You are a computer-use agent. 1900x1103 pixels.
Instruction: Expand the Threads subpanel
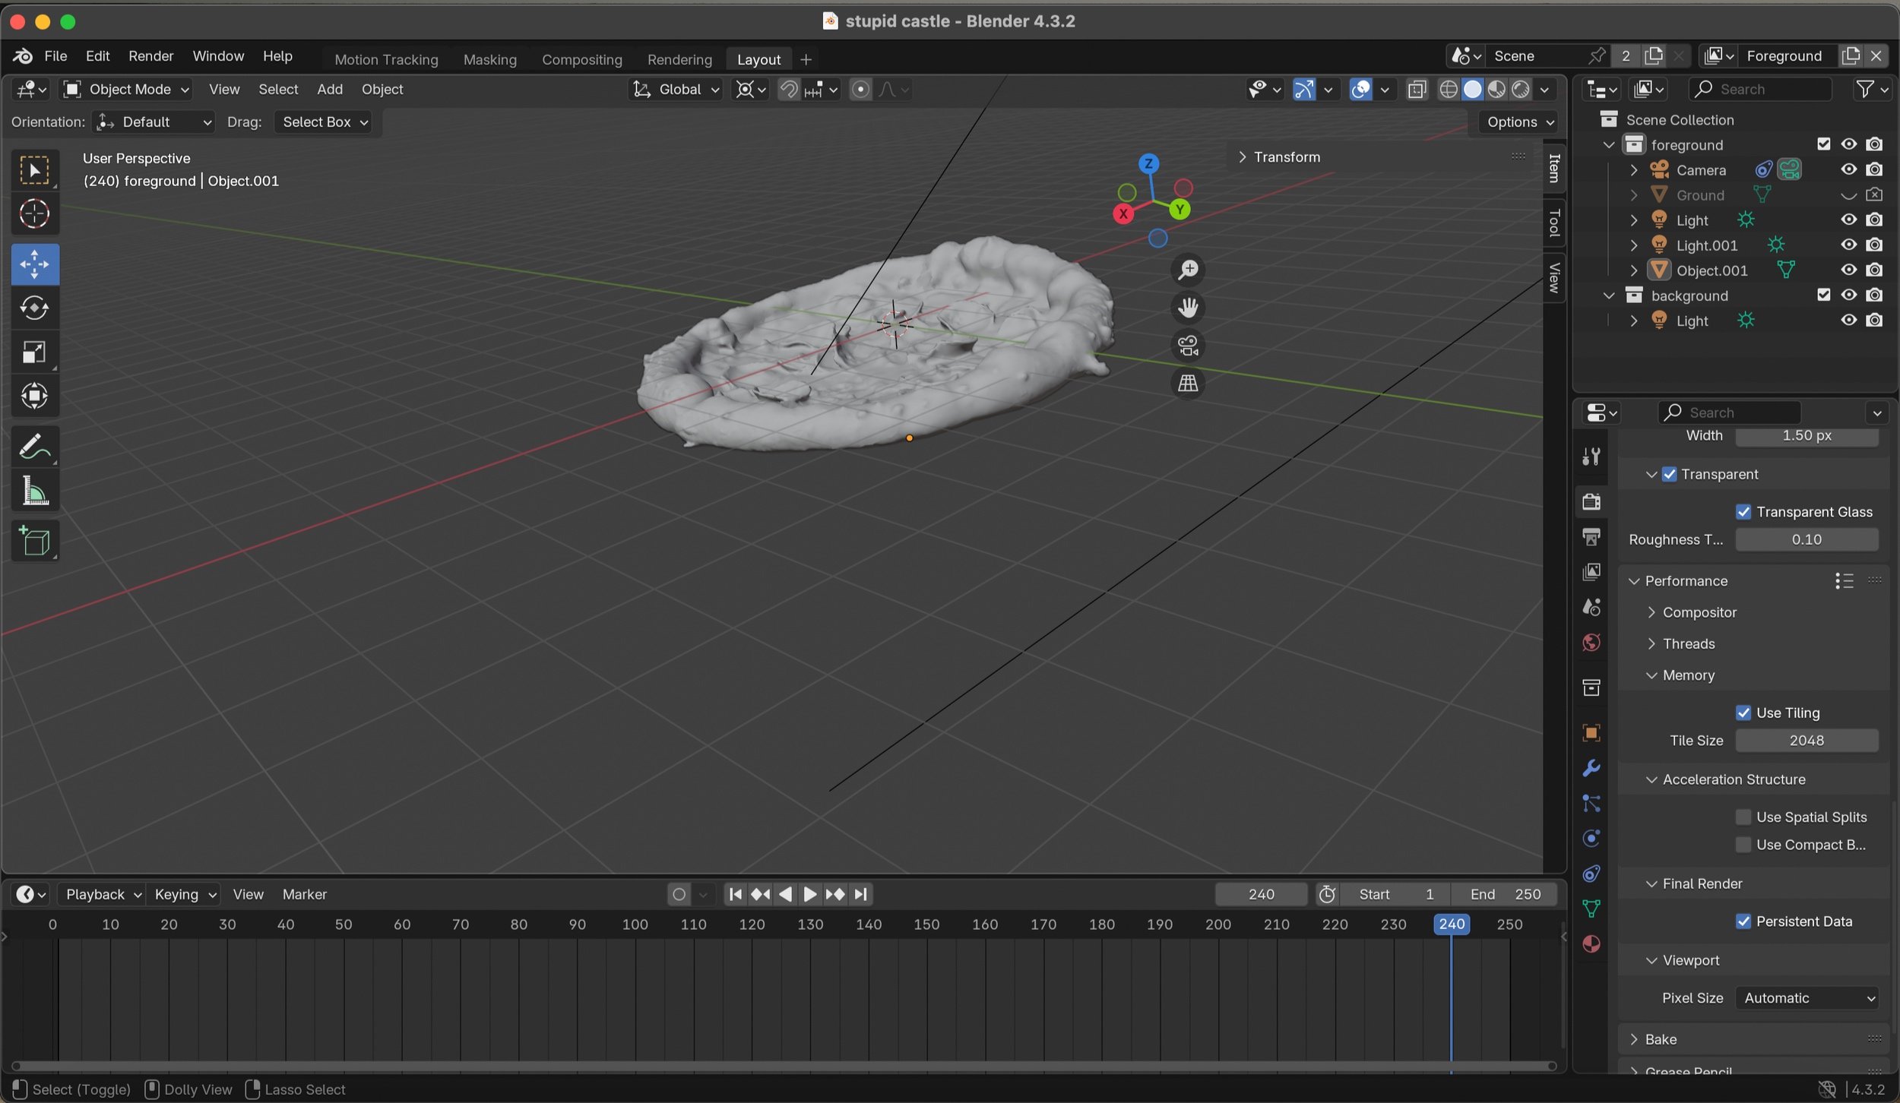pyautogui.click(x=1688, y=643)
